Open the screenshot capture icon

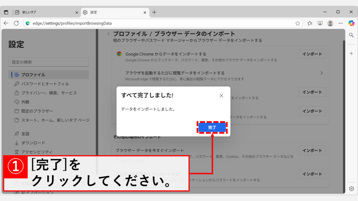[x=320, y=23]
